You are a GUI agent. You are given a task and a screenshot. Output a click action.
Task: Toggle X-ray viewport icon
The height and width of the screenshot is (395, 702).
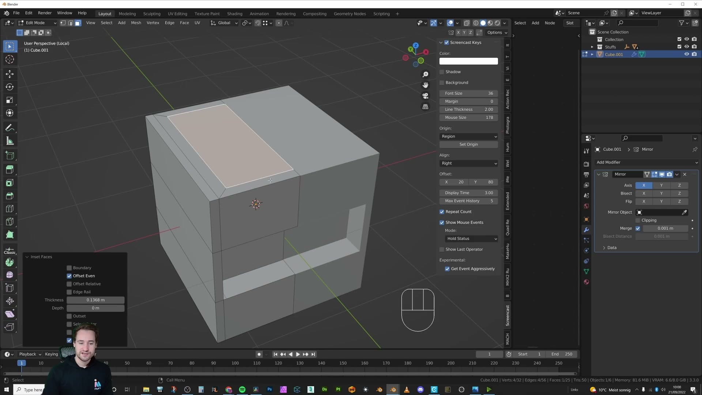pos(467,23)
